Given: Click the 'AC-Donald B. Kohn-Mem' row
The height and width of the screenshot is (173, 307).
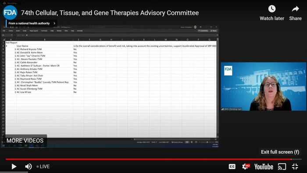Looking at the screenshot, I should [29, 53].
